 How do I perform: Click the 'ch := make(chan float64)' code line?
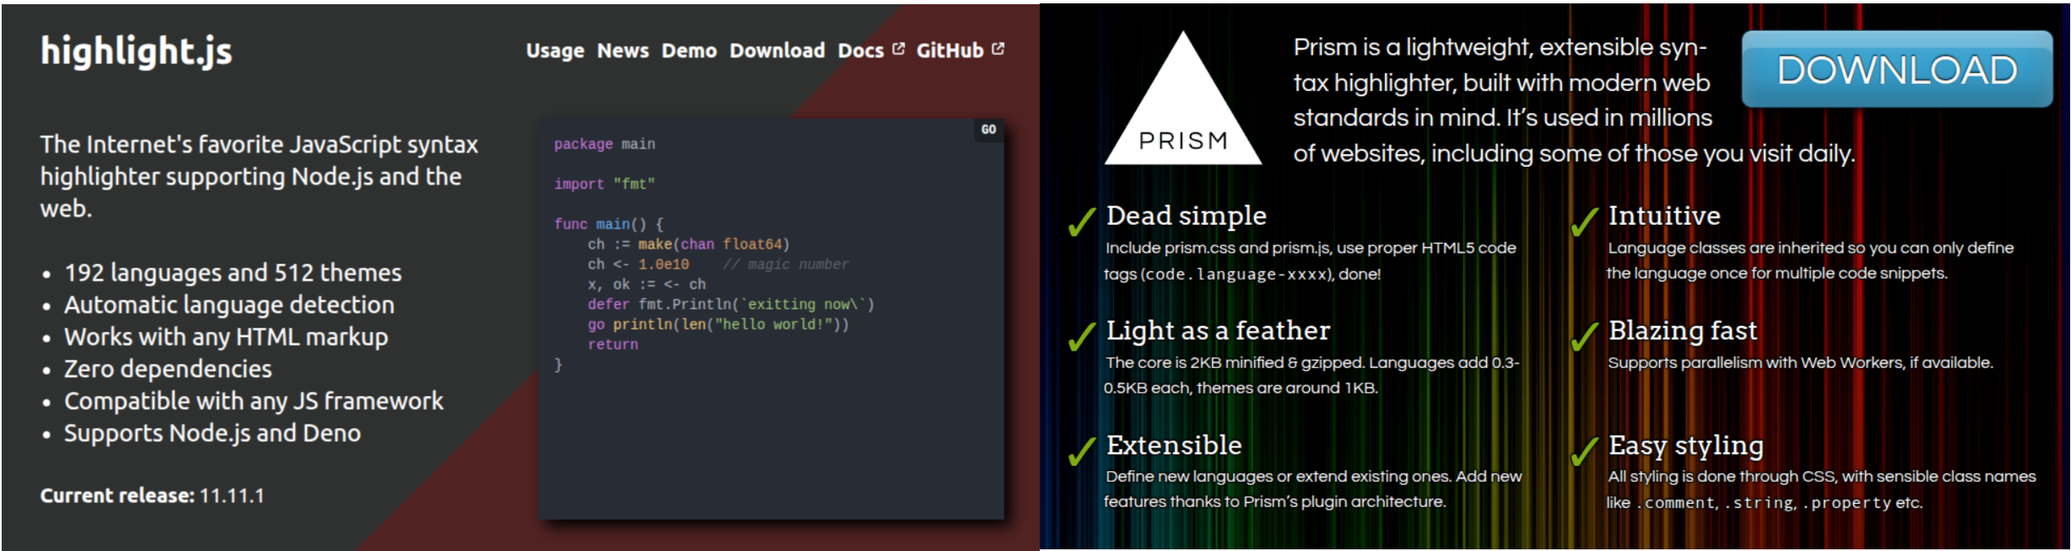point(689,244)
